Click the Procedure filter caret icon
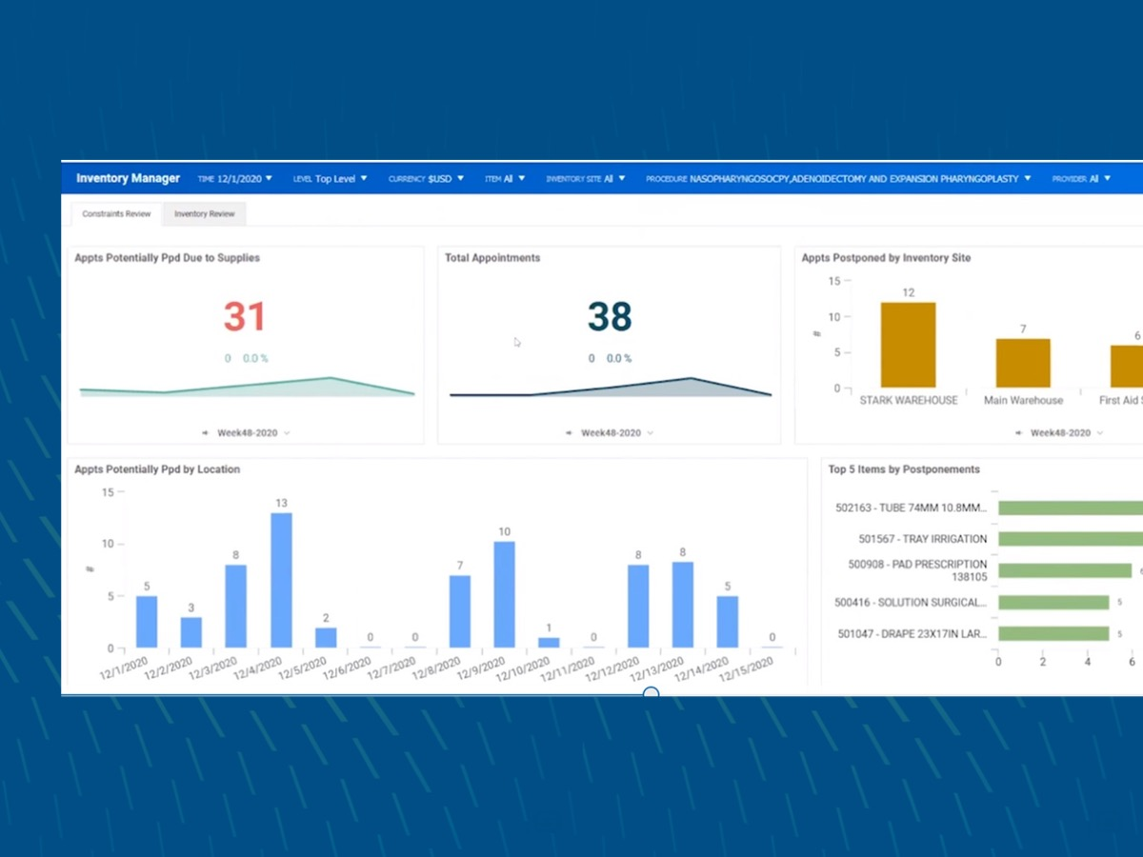Screen dimensions: 1143x857 1027,178
